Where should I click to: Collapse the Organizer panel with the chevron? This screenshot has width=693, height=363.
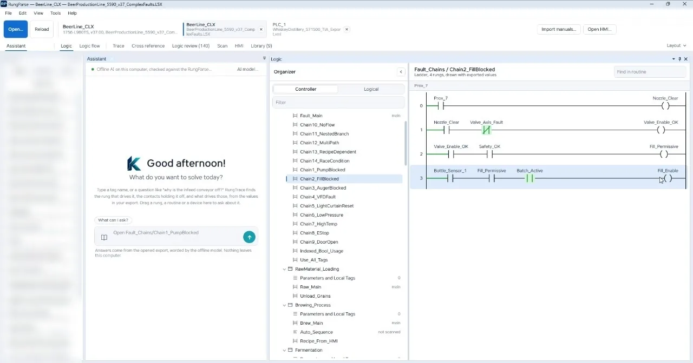401,72
